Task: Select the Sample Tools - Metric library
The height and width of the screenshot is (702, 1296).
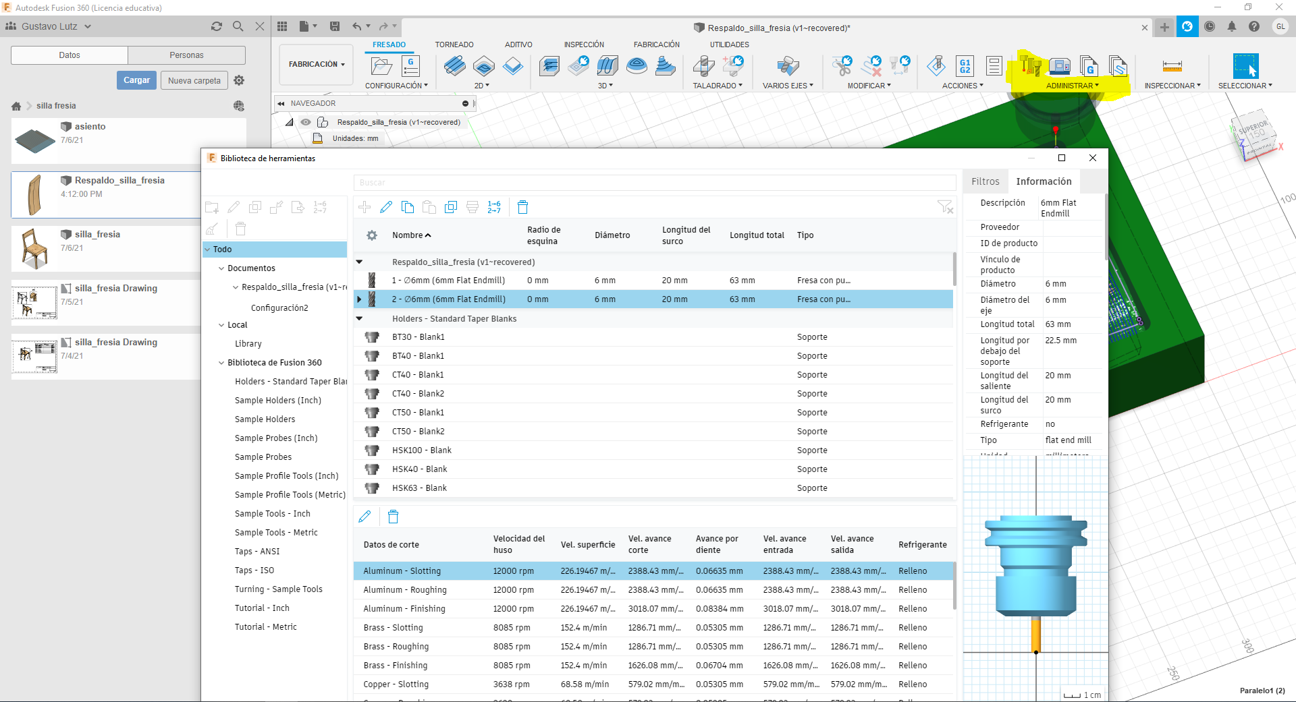Action: point(276,533)
